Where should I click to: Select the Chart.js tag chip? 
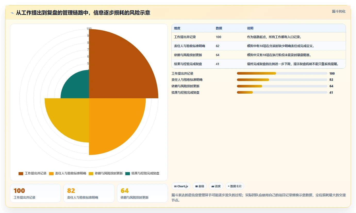181,186
